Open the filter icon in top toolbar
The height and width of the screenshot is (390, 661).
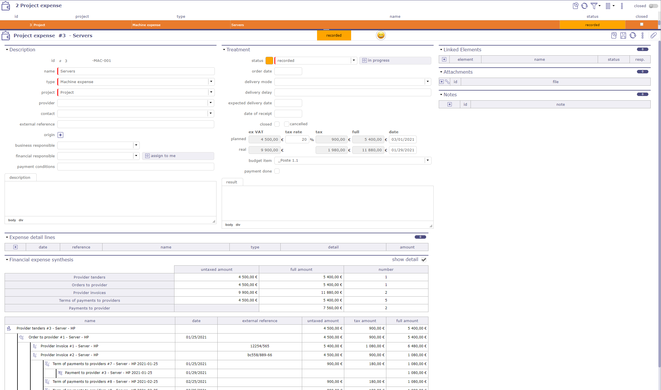pyautogui.click(x=594, y=6)
